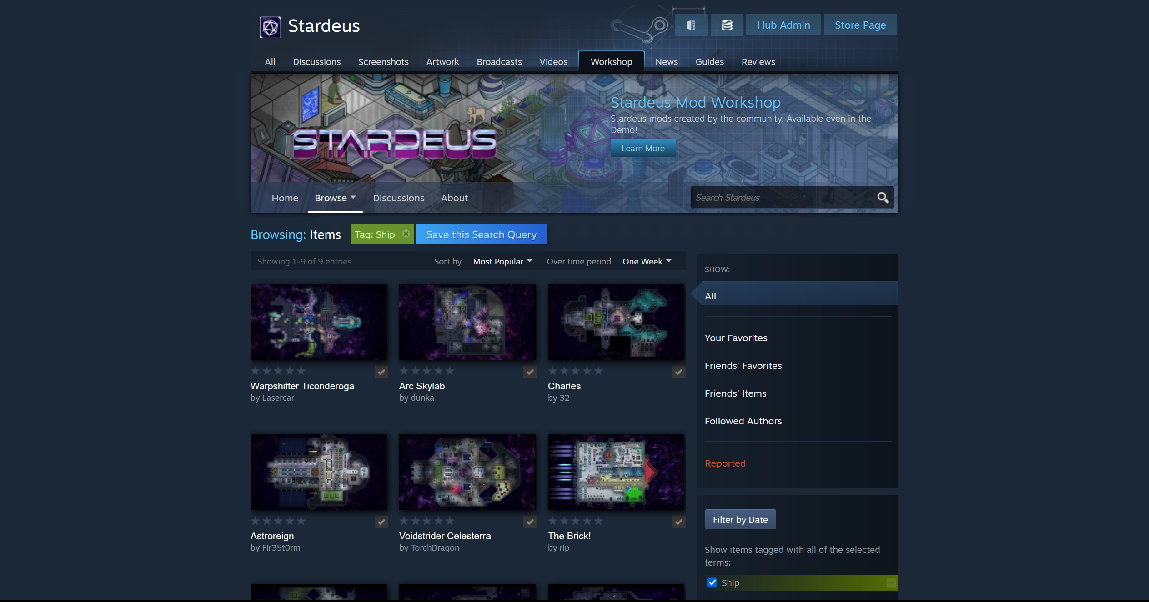1149x602 pixels.
Task: Click the minus icon on Ship tag row
Action: [x=891, y=583]
